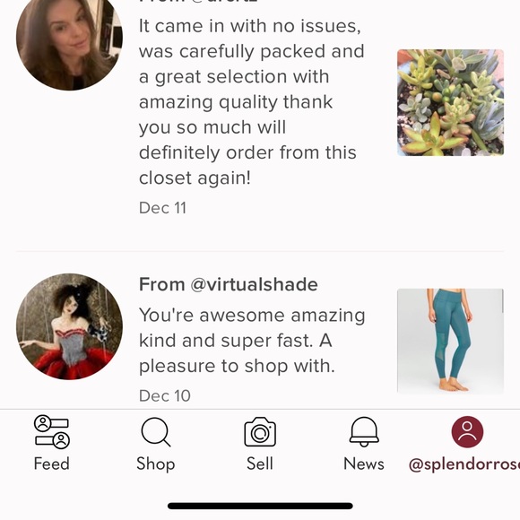The height and width of the screenshot is (520, 520).
Task: View the teal leggings listing thumbnail
Action: pyautogui.click(x=450, y=342)
